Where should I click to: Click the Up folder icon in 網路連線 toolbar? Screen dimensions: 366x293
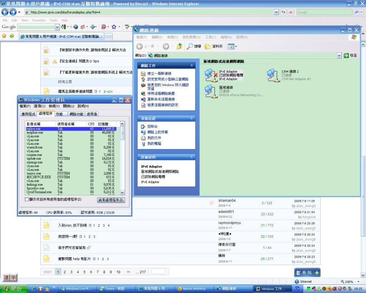click(x=179, y=47)
